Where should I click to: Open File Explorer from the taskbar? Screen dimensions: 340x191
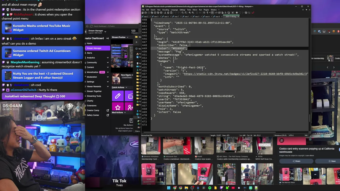186,188
